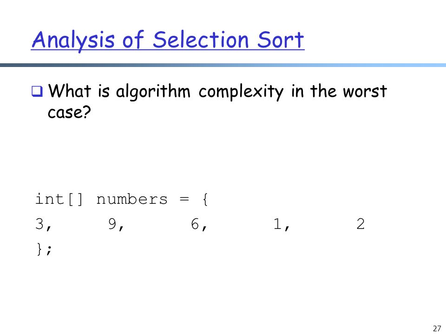446x335 pixels.
Task: Click the array value 9
Action: coord(112,224)
